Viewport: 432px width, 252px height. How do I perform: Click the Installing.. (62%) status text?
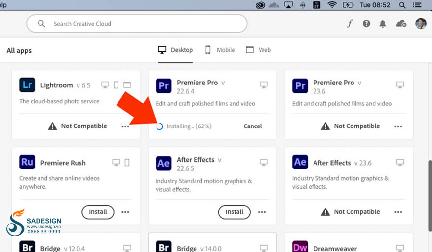click(x=189, y=126)
